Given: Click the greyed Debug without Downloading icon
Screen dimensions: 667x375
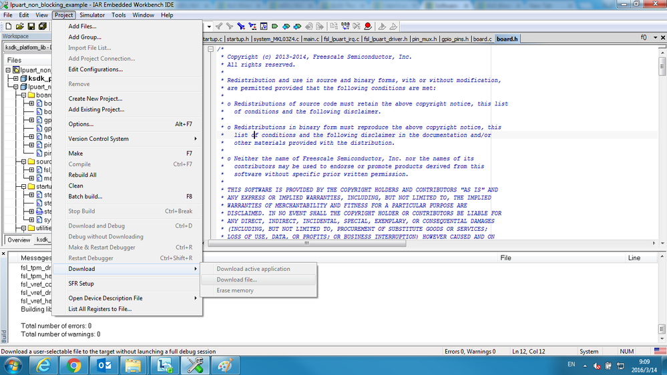Looking at the screenshot, I should click(x=393, y=27).
